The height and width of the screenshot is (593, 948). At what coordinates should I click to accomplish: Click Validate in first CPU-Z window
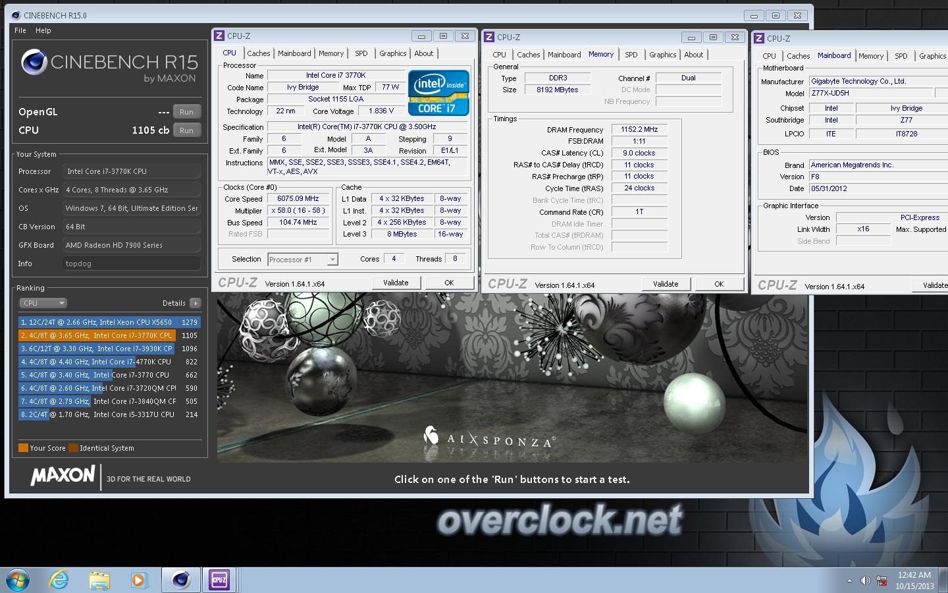[396, 283]
